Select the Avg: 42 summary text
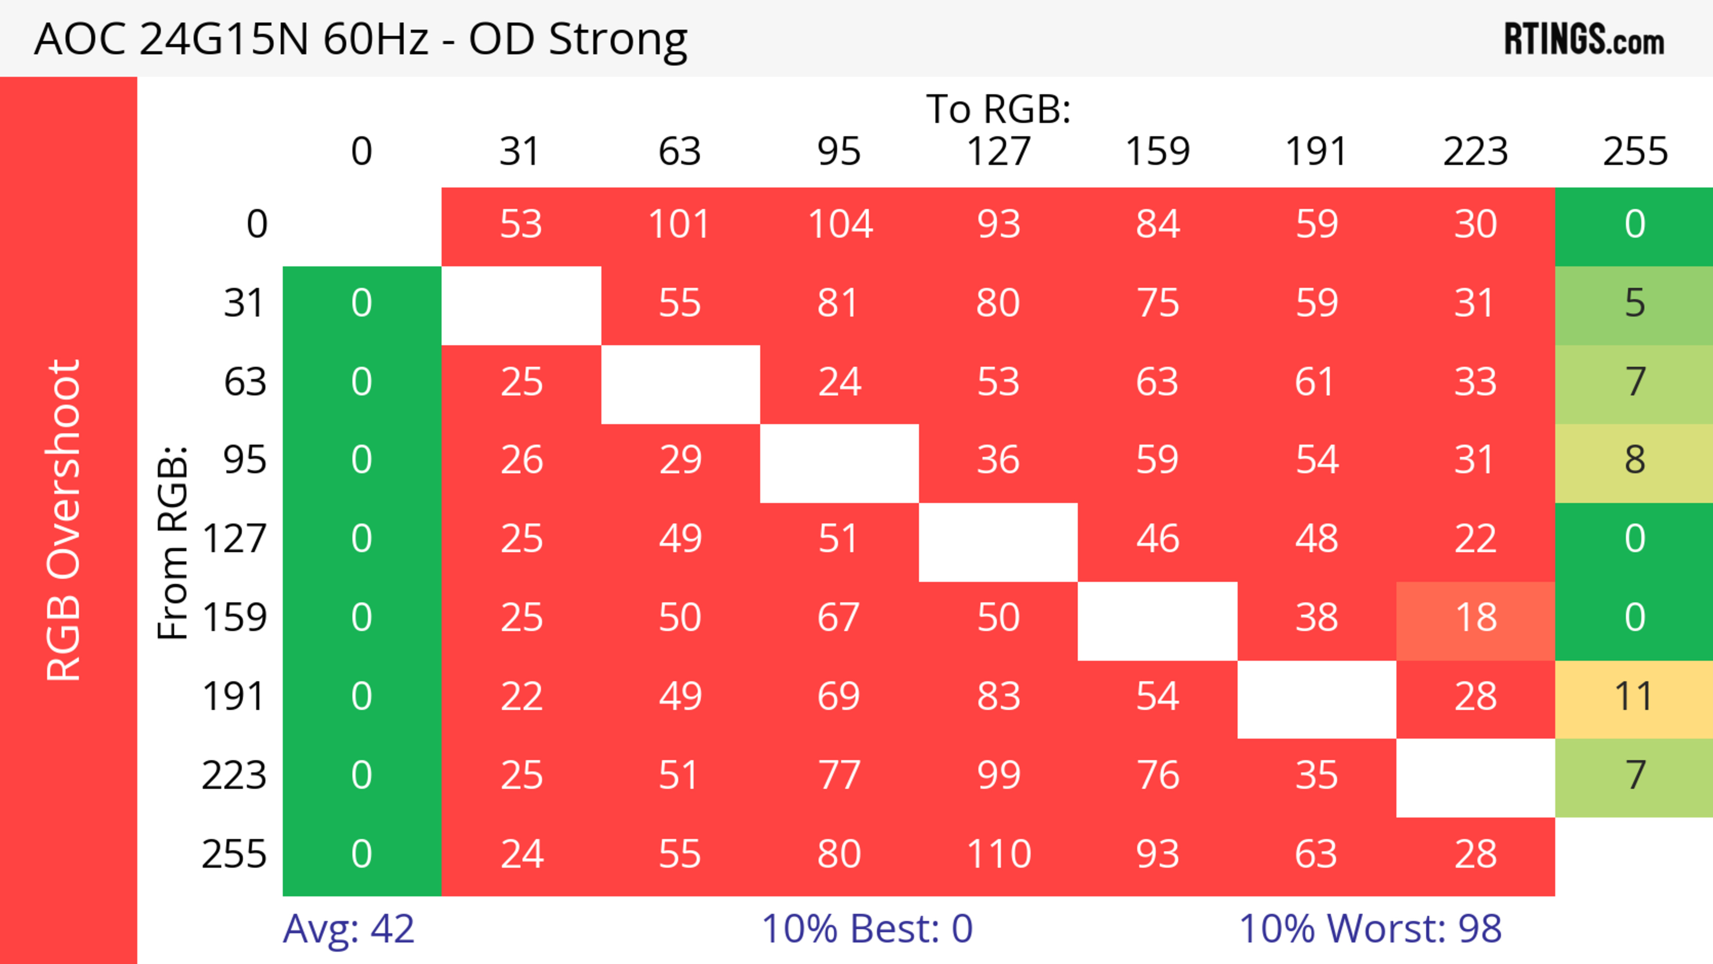 (348, 928)
